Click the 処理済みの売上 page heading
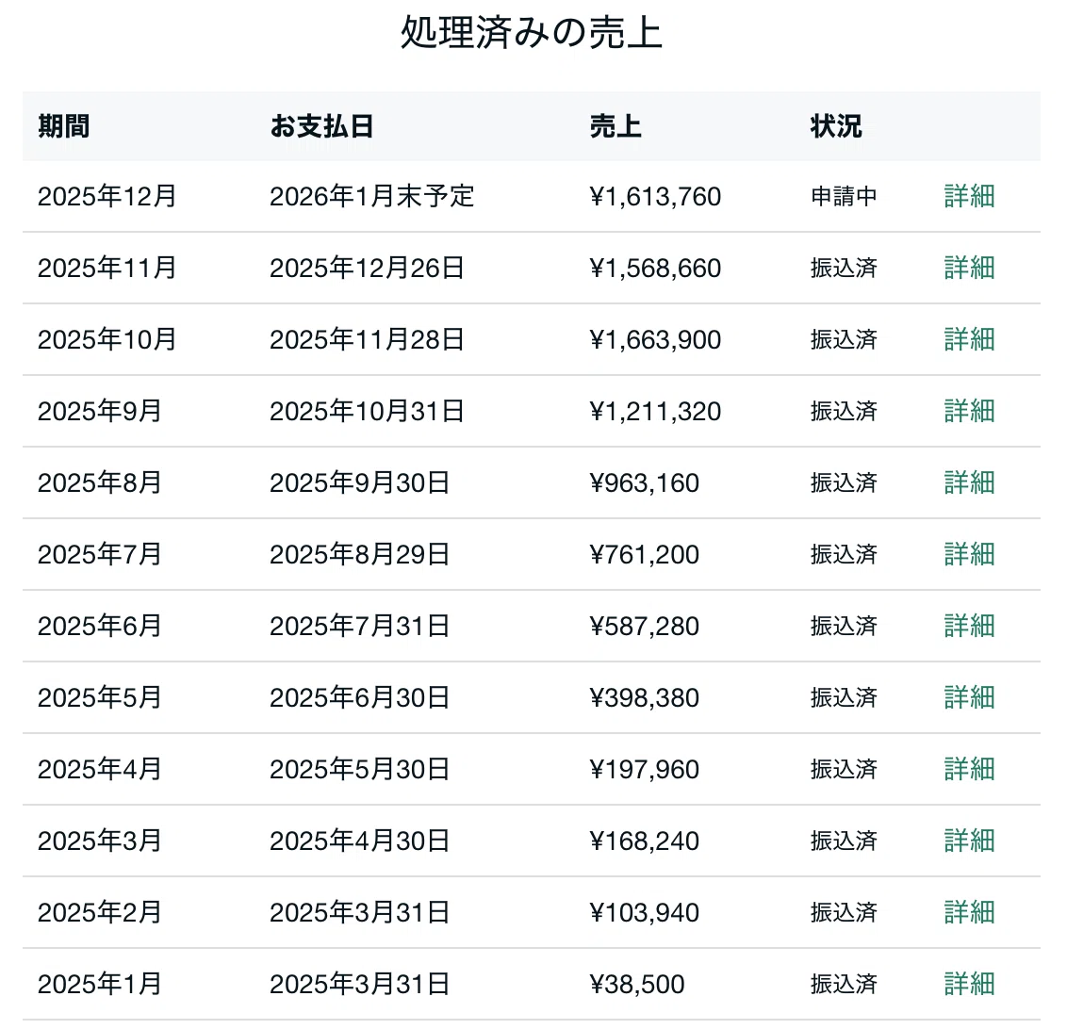 pos(532,32)
